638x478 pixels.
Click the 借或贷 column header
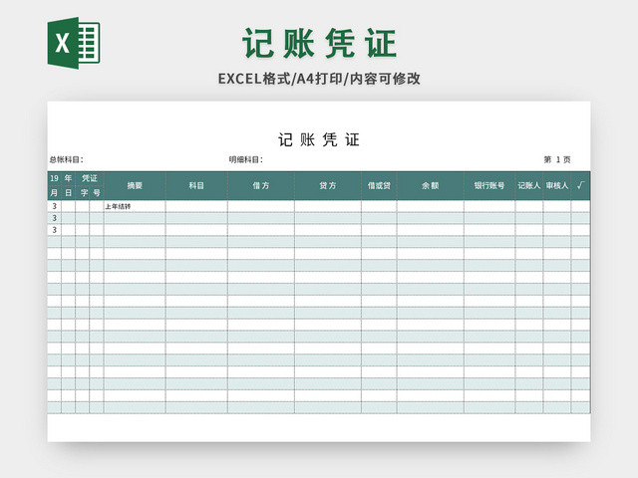[379, 186]
